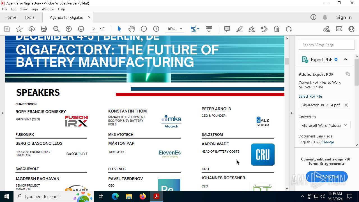Screen dimensions: 359x202
Task: Change the document language
Action: pyautogui.click(x=328, y=142)
